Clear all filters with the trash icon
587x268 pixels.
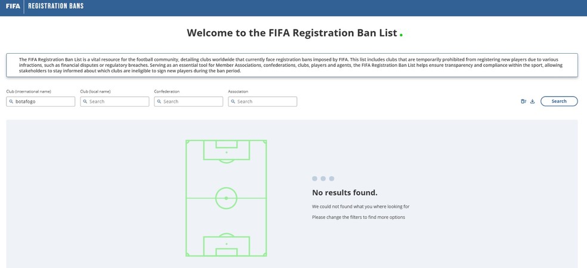[523, 101]
